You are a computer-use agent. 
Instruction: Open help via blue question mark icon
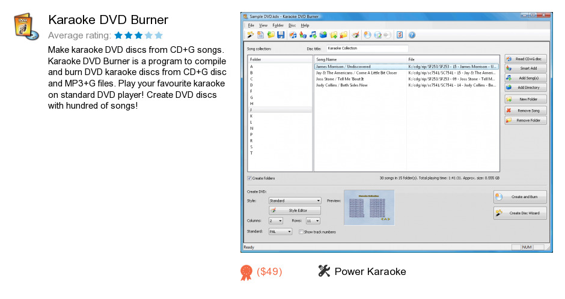coord(412,35)
